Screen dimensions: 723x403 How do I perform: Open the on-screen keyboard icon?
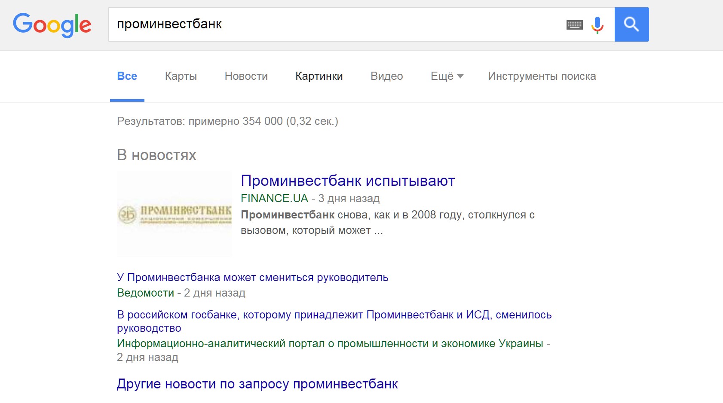tap(574, 25)
